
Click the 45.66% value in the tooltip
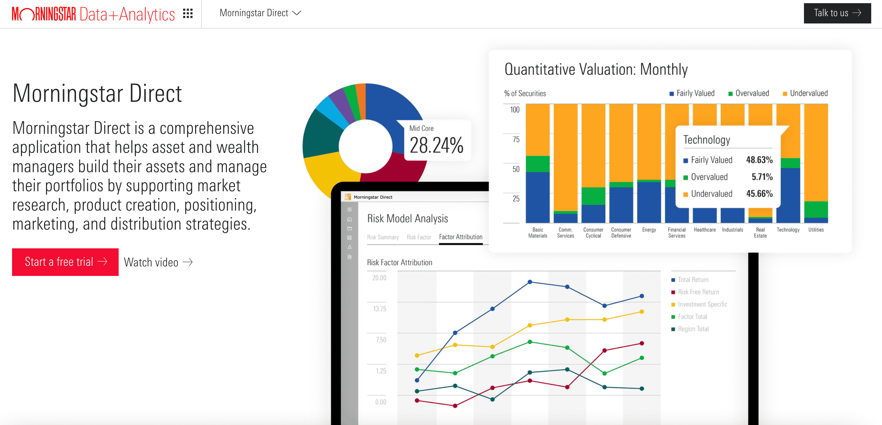759,194
